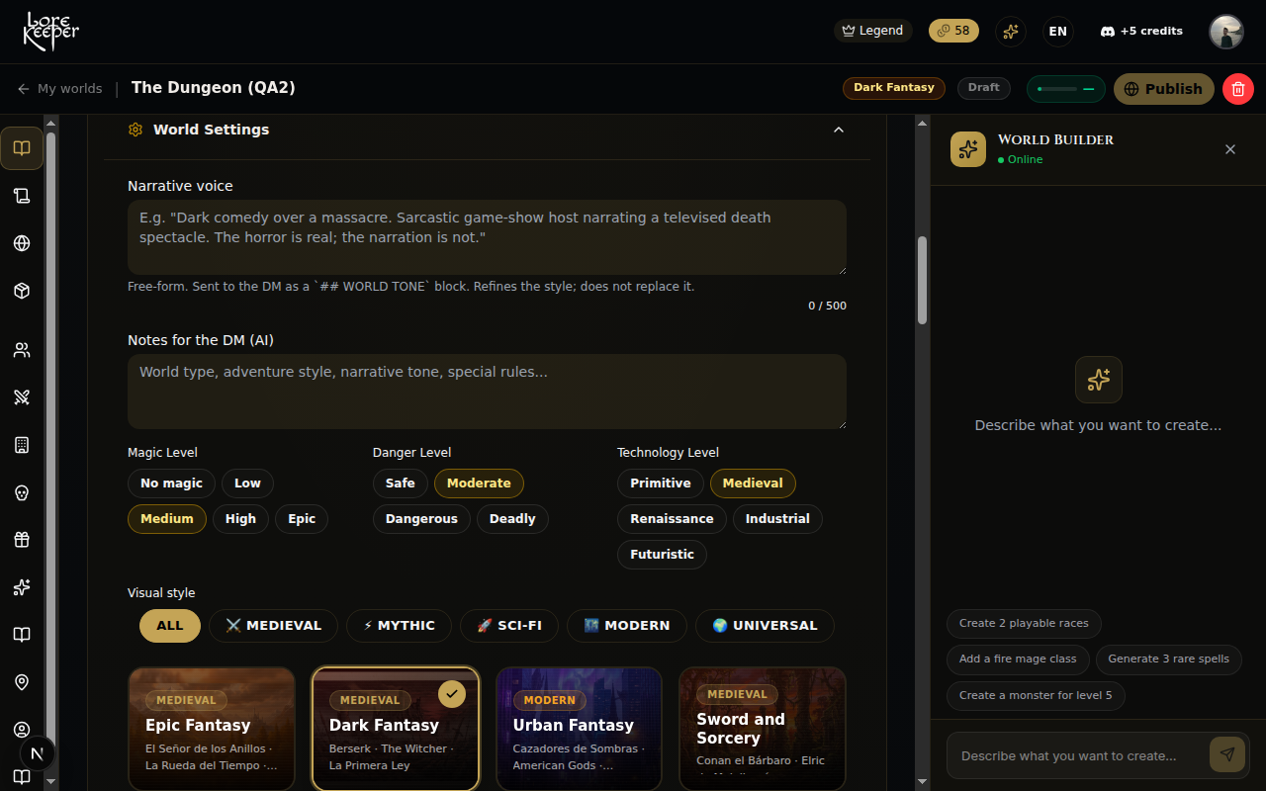The width and height of the screenshot is (1266, 791).
Task: Click the Publish button
Action: pyautogui.click(x=1164, y=89)
